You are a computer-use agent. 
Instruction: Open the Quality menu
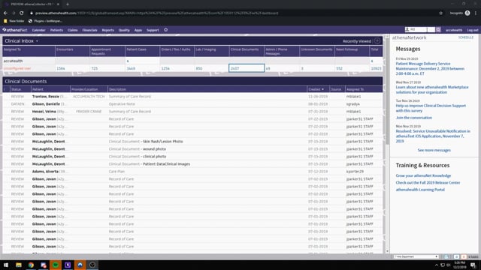pyautogui.click(x=124, y=30)
